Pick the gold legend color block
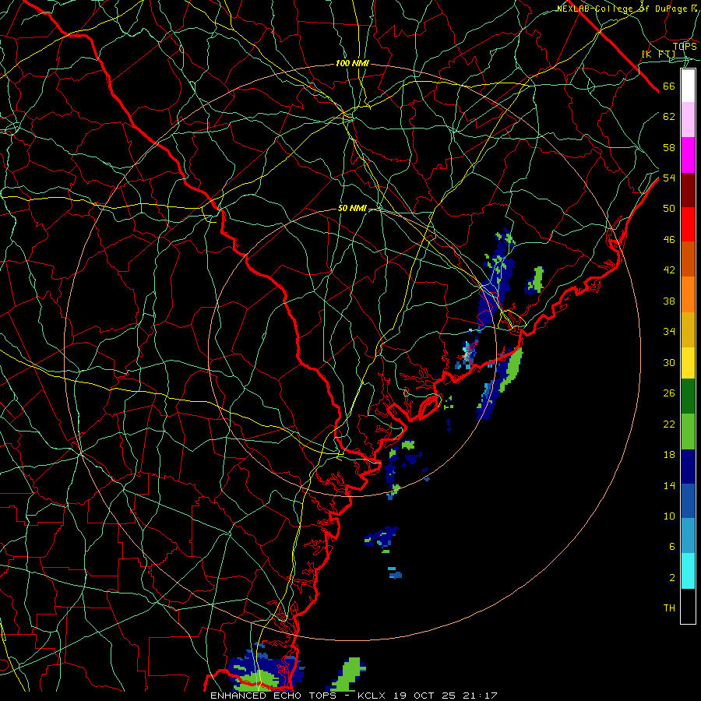Viewport: 701px width, 701px height. tap(688, 329)
